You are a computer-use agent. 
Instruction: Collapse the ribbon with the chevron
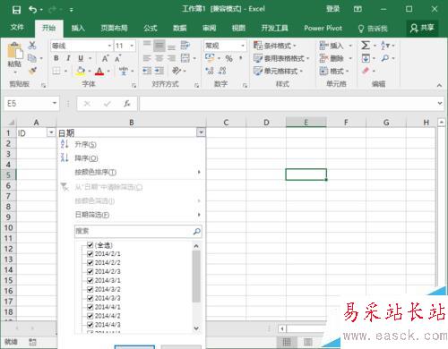(x=439, y=85)
